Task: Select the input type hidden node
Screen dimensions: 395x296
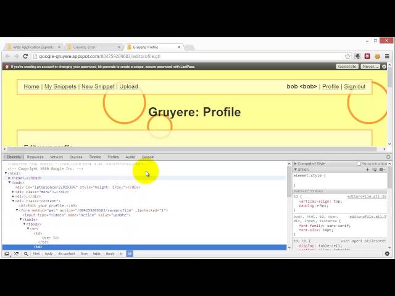Action: 77,215
